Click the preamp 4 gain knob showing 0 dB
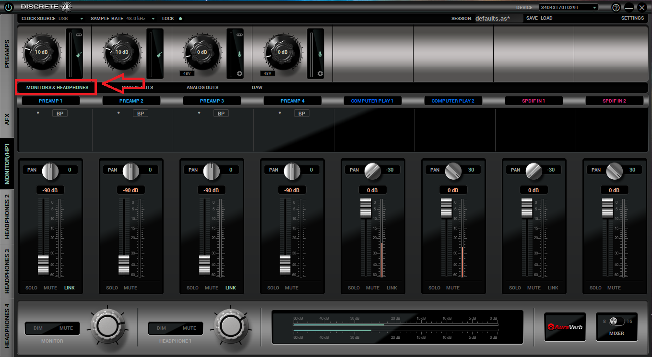 coord(283,52)
